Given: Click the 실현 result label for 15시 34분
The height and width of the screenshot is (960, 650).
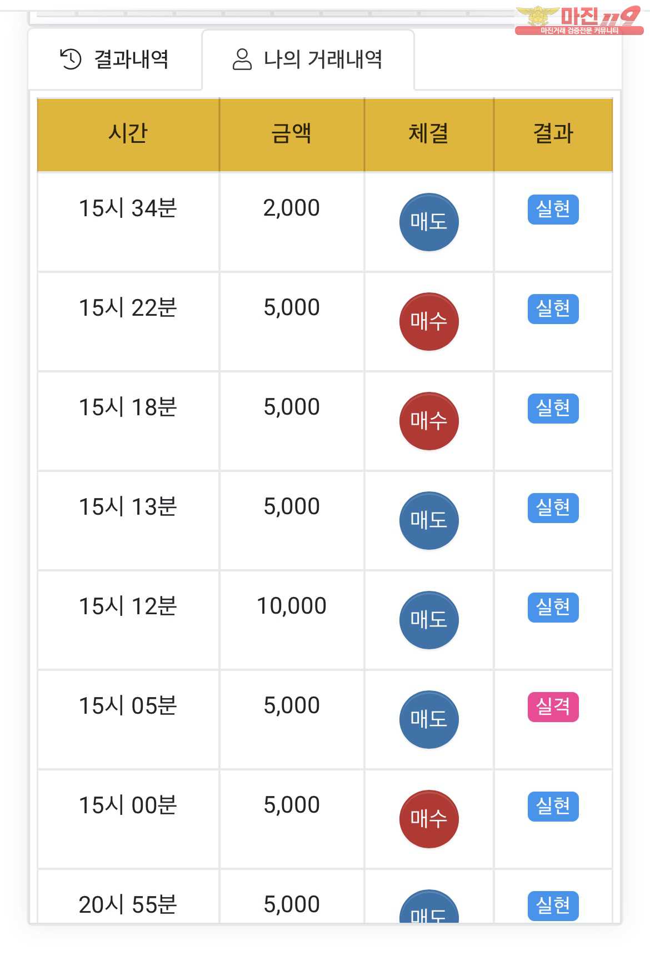Looking at the screenshot, I should 553,210.
